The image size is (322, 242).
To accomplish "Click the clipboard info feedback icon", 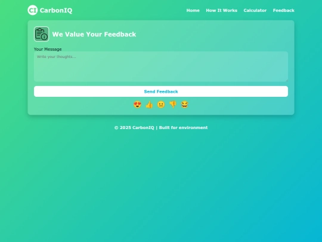I will (x=42, y=34).
